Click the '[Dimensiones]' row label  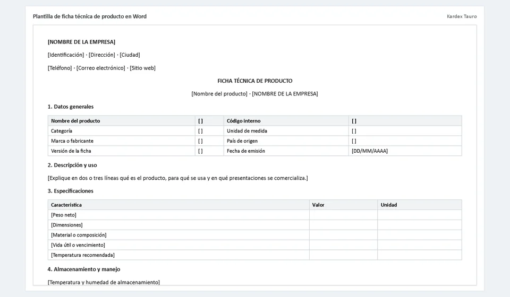coord(67,225)
